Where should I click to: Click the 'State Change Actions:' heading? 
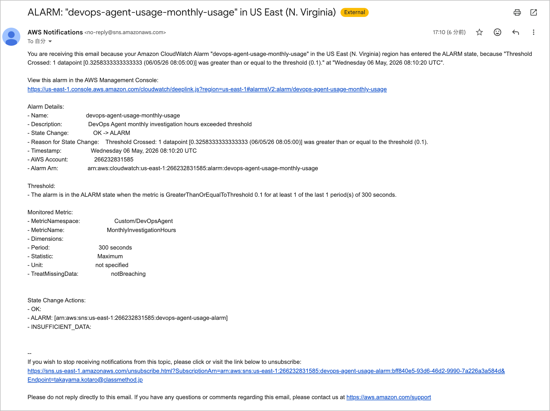(56, 300)
